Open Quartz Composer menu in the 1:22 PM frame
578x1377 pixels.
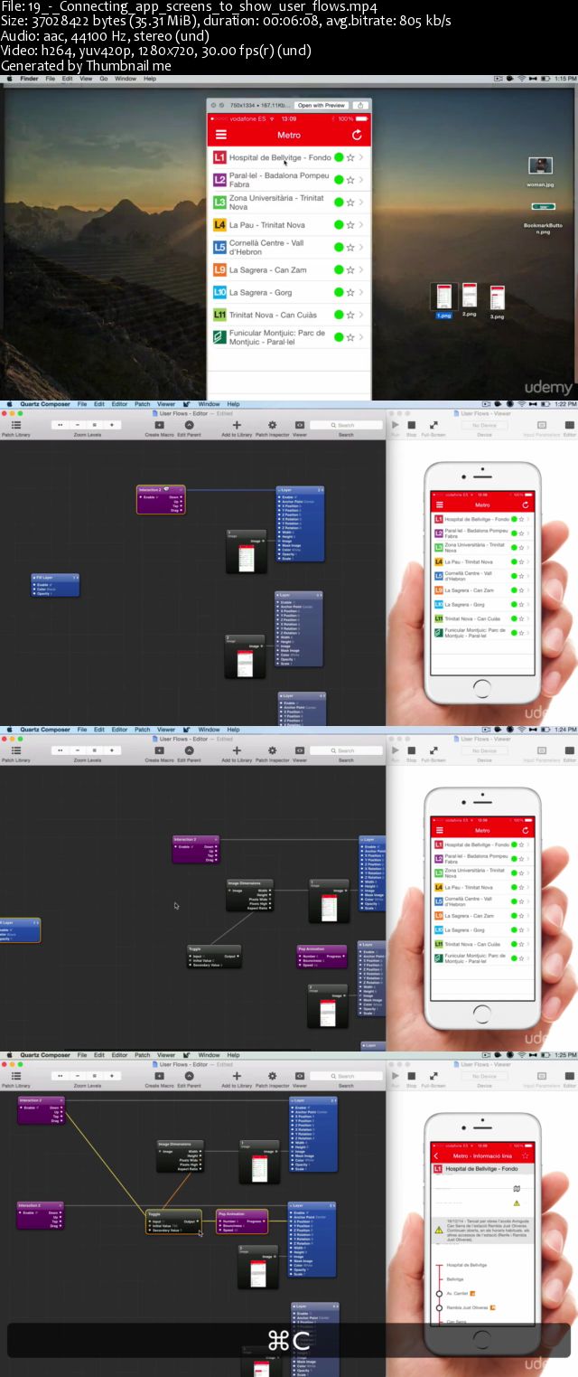coord(45,404)
